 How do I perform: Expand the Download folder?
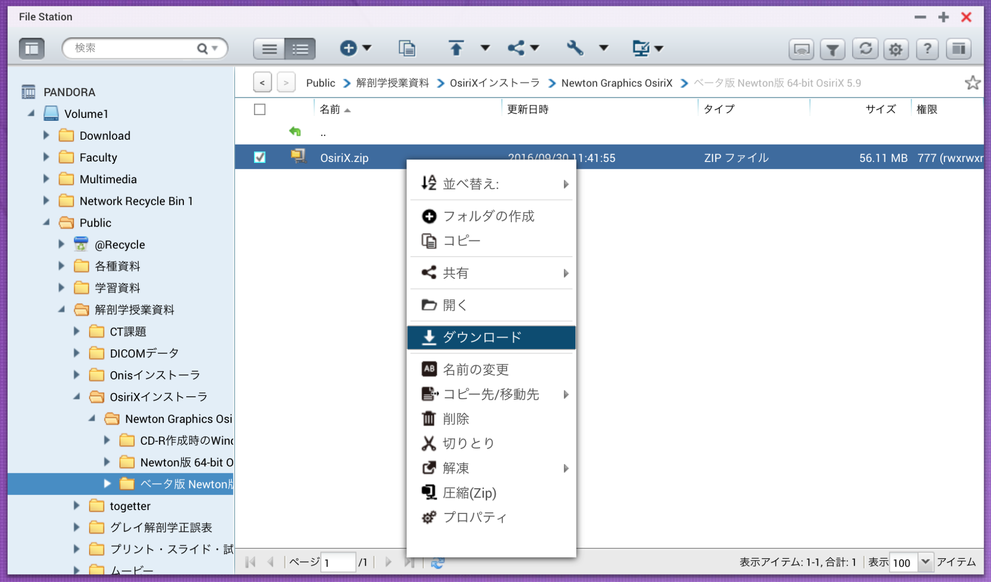point(46,135)
